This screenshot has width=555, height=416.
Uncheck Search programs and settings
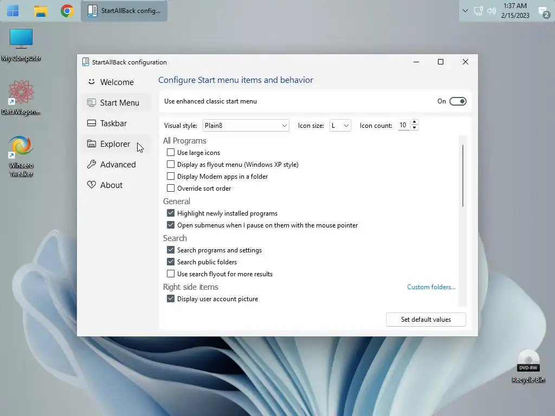click(x=171, y=250)
